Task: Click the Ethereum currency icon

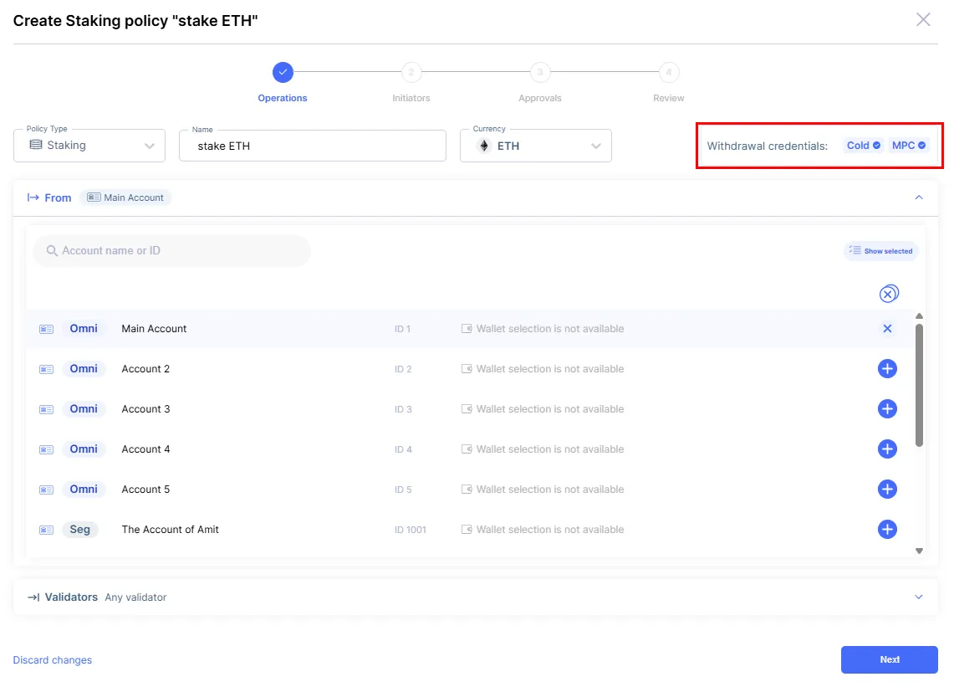Action: (484, 146)
